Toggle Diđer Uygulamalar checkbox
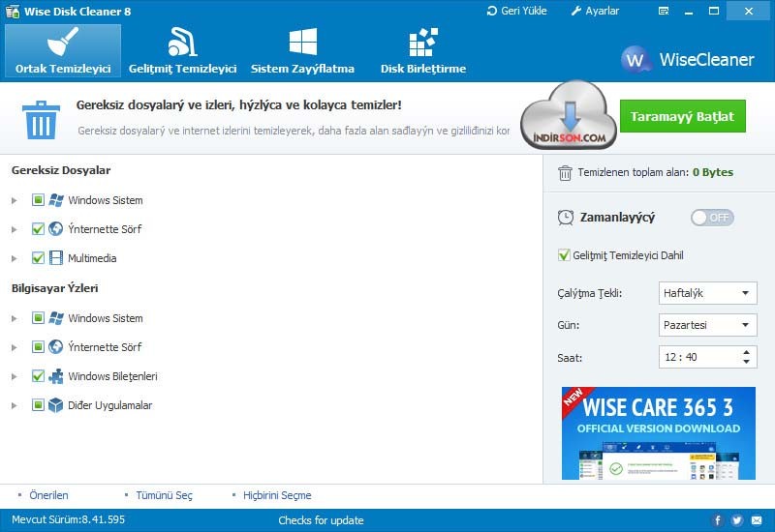Image resolution: width=775 pixels, height=532 pixels. pos(38,405)
